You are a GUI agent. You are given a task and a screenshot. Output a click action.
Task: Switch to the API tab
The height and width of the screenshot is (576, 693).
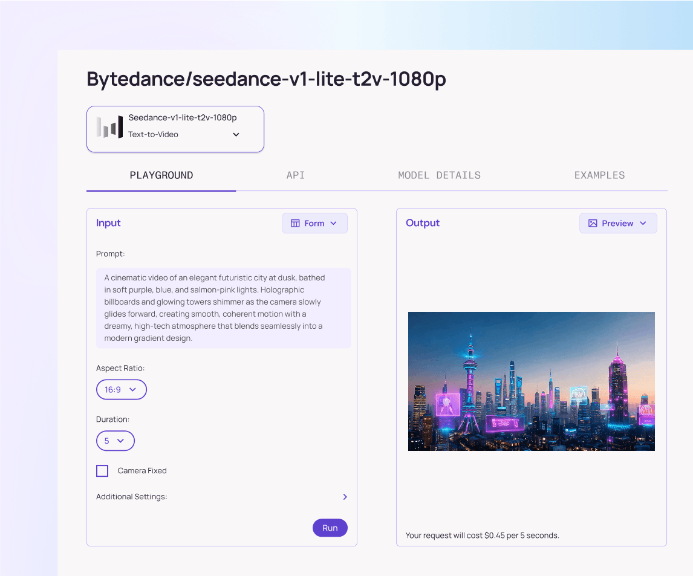click(x=296, y=175)
